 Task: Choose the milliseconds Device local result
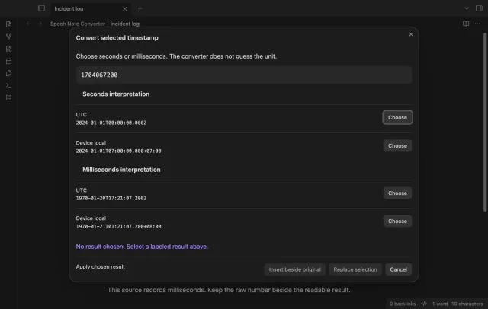click(397, 221)
